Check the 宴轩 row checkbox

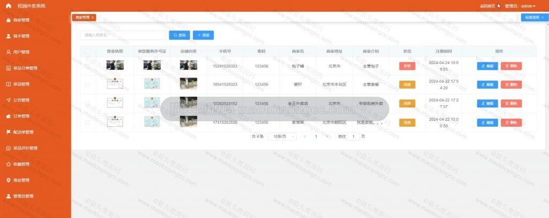(87, 85)
